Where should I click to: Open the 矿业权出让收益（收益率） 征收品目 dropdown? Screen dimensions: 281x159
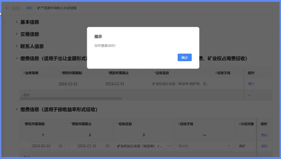tap(144, 146)
